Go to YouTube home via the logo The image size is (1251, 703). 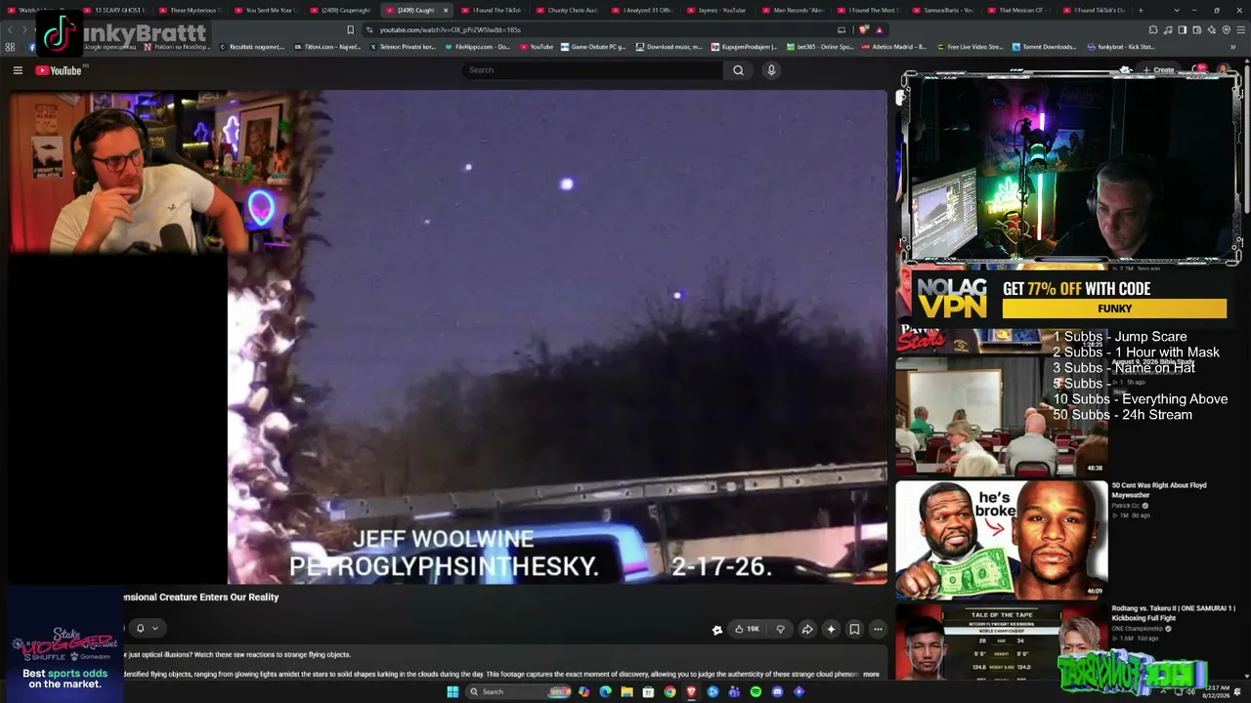pos(59,70)
